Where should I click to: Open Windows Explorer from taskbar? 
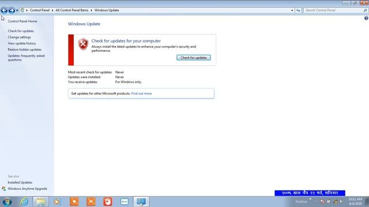41,202
